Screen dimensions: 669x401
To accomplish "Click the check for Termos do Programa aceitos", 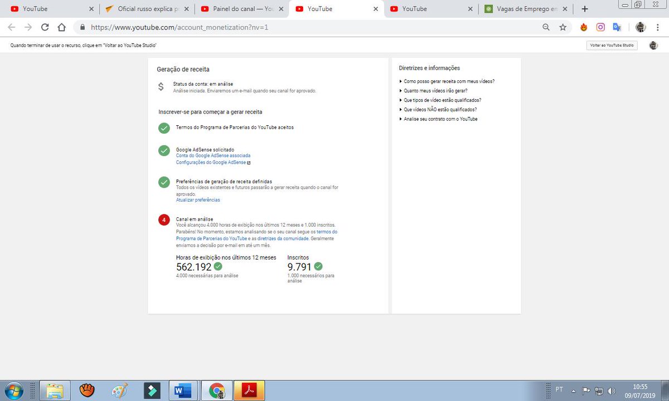I will coord(164,128).
